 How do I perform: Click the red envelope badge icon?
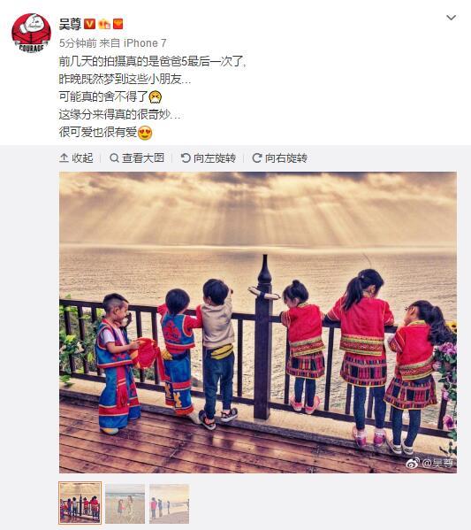(118, 24)
